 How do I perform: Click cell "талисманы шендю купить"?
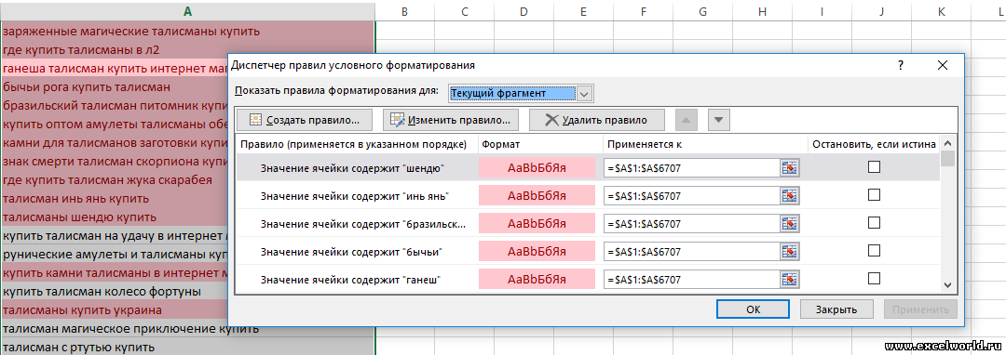click(115, 217)
